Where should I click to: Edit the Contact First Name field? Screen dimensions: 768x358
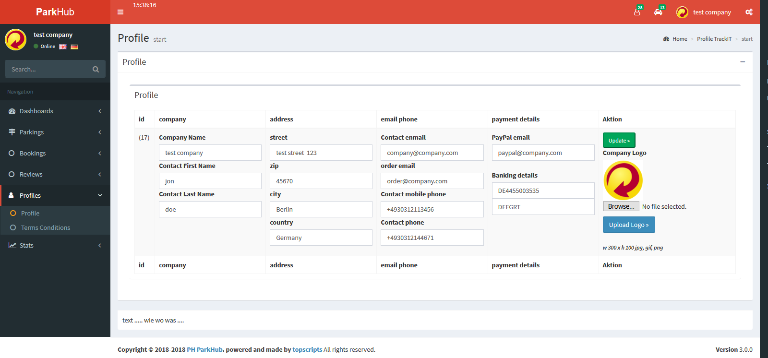coord(210,181)
